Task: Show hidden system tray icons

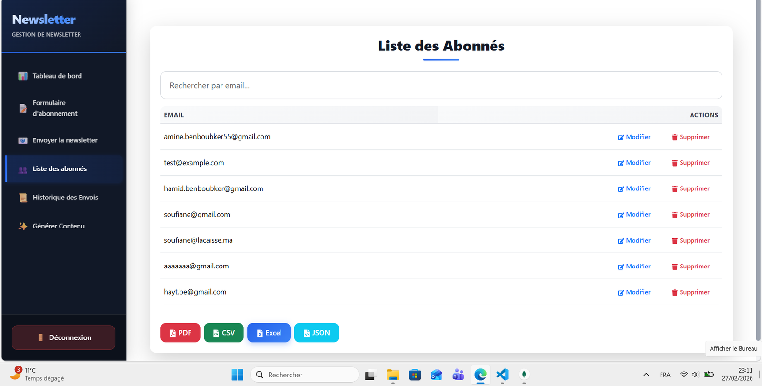Action: pyautogui.click(x=646, y=375)
